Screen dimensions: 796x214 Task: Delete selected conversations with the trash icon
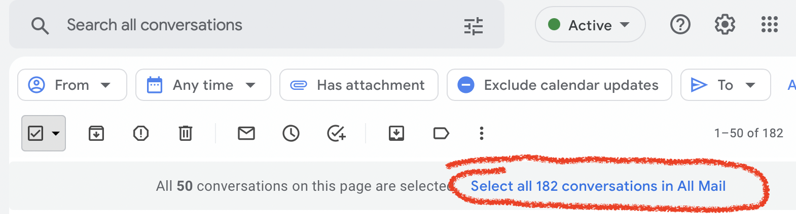(186, 133)
